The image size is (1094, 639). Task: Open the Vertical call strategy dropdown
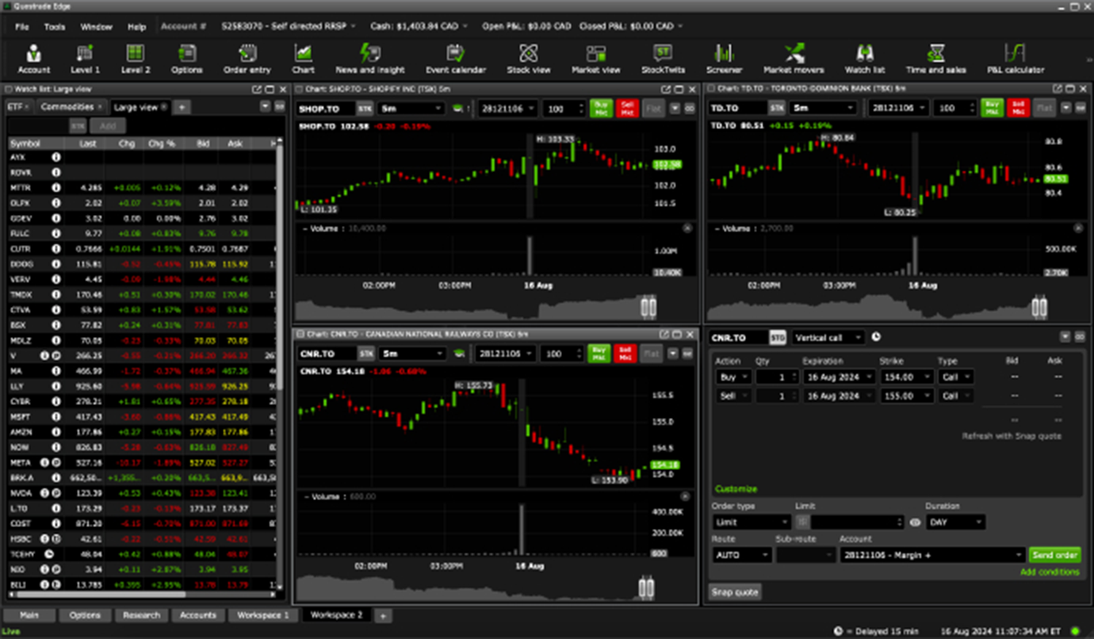tap(828, 337)
